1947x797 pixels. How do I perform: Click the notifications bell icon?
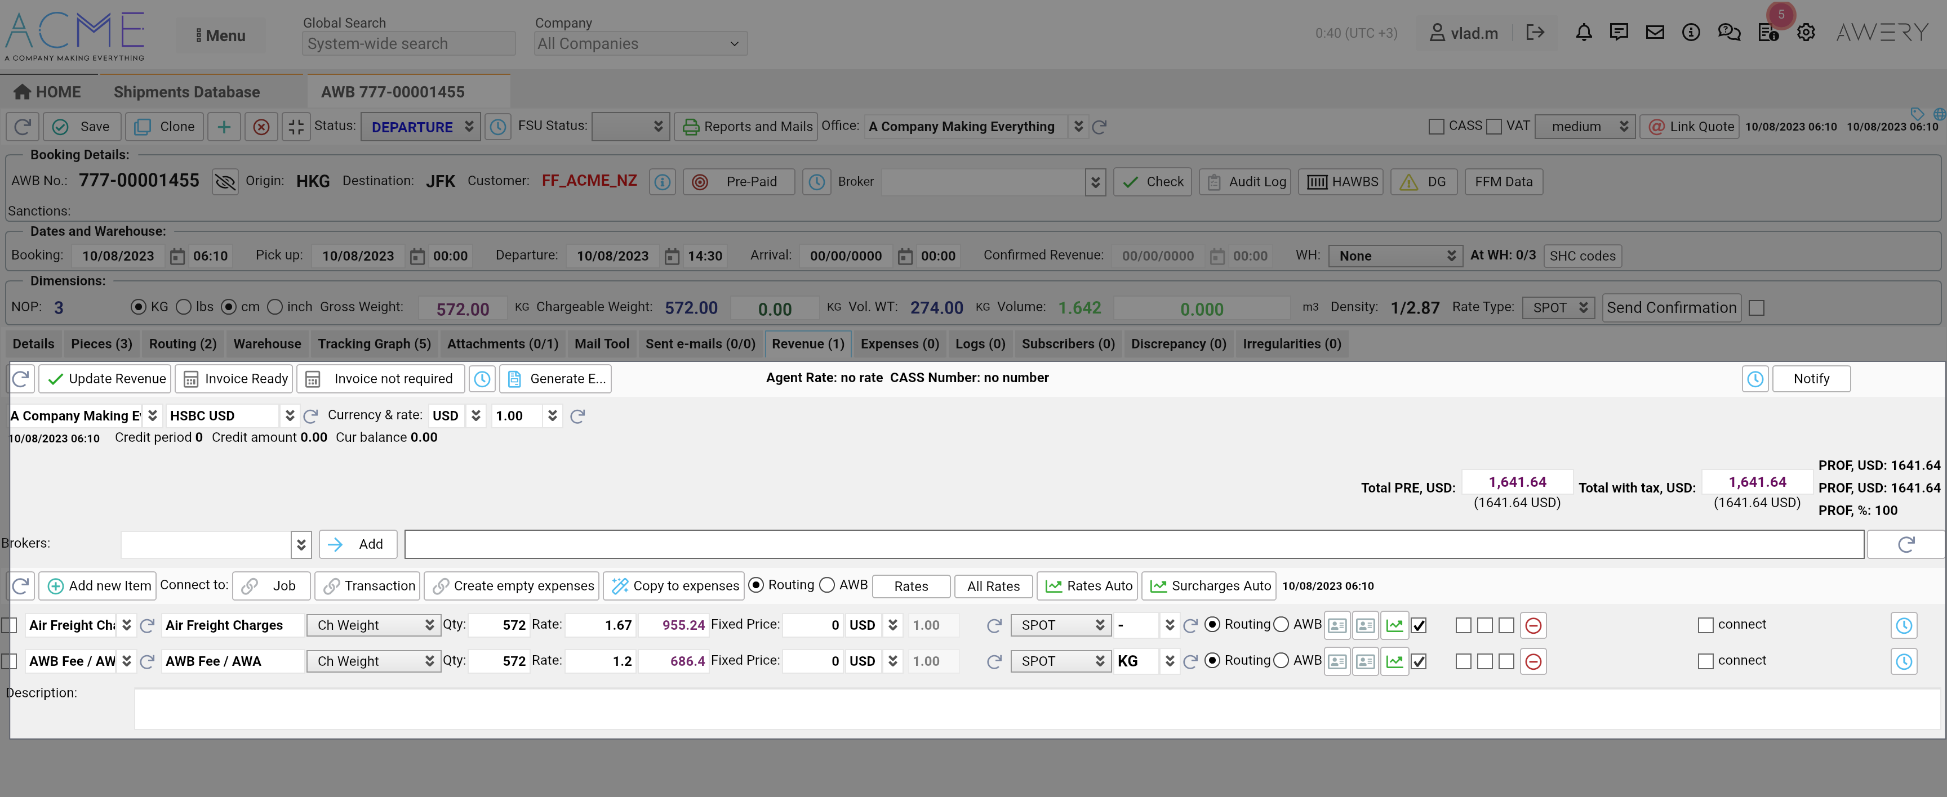pyautogui.click(x=1584, y=33)
